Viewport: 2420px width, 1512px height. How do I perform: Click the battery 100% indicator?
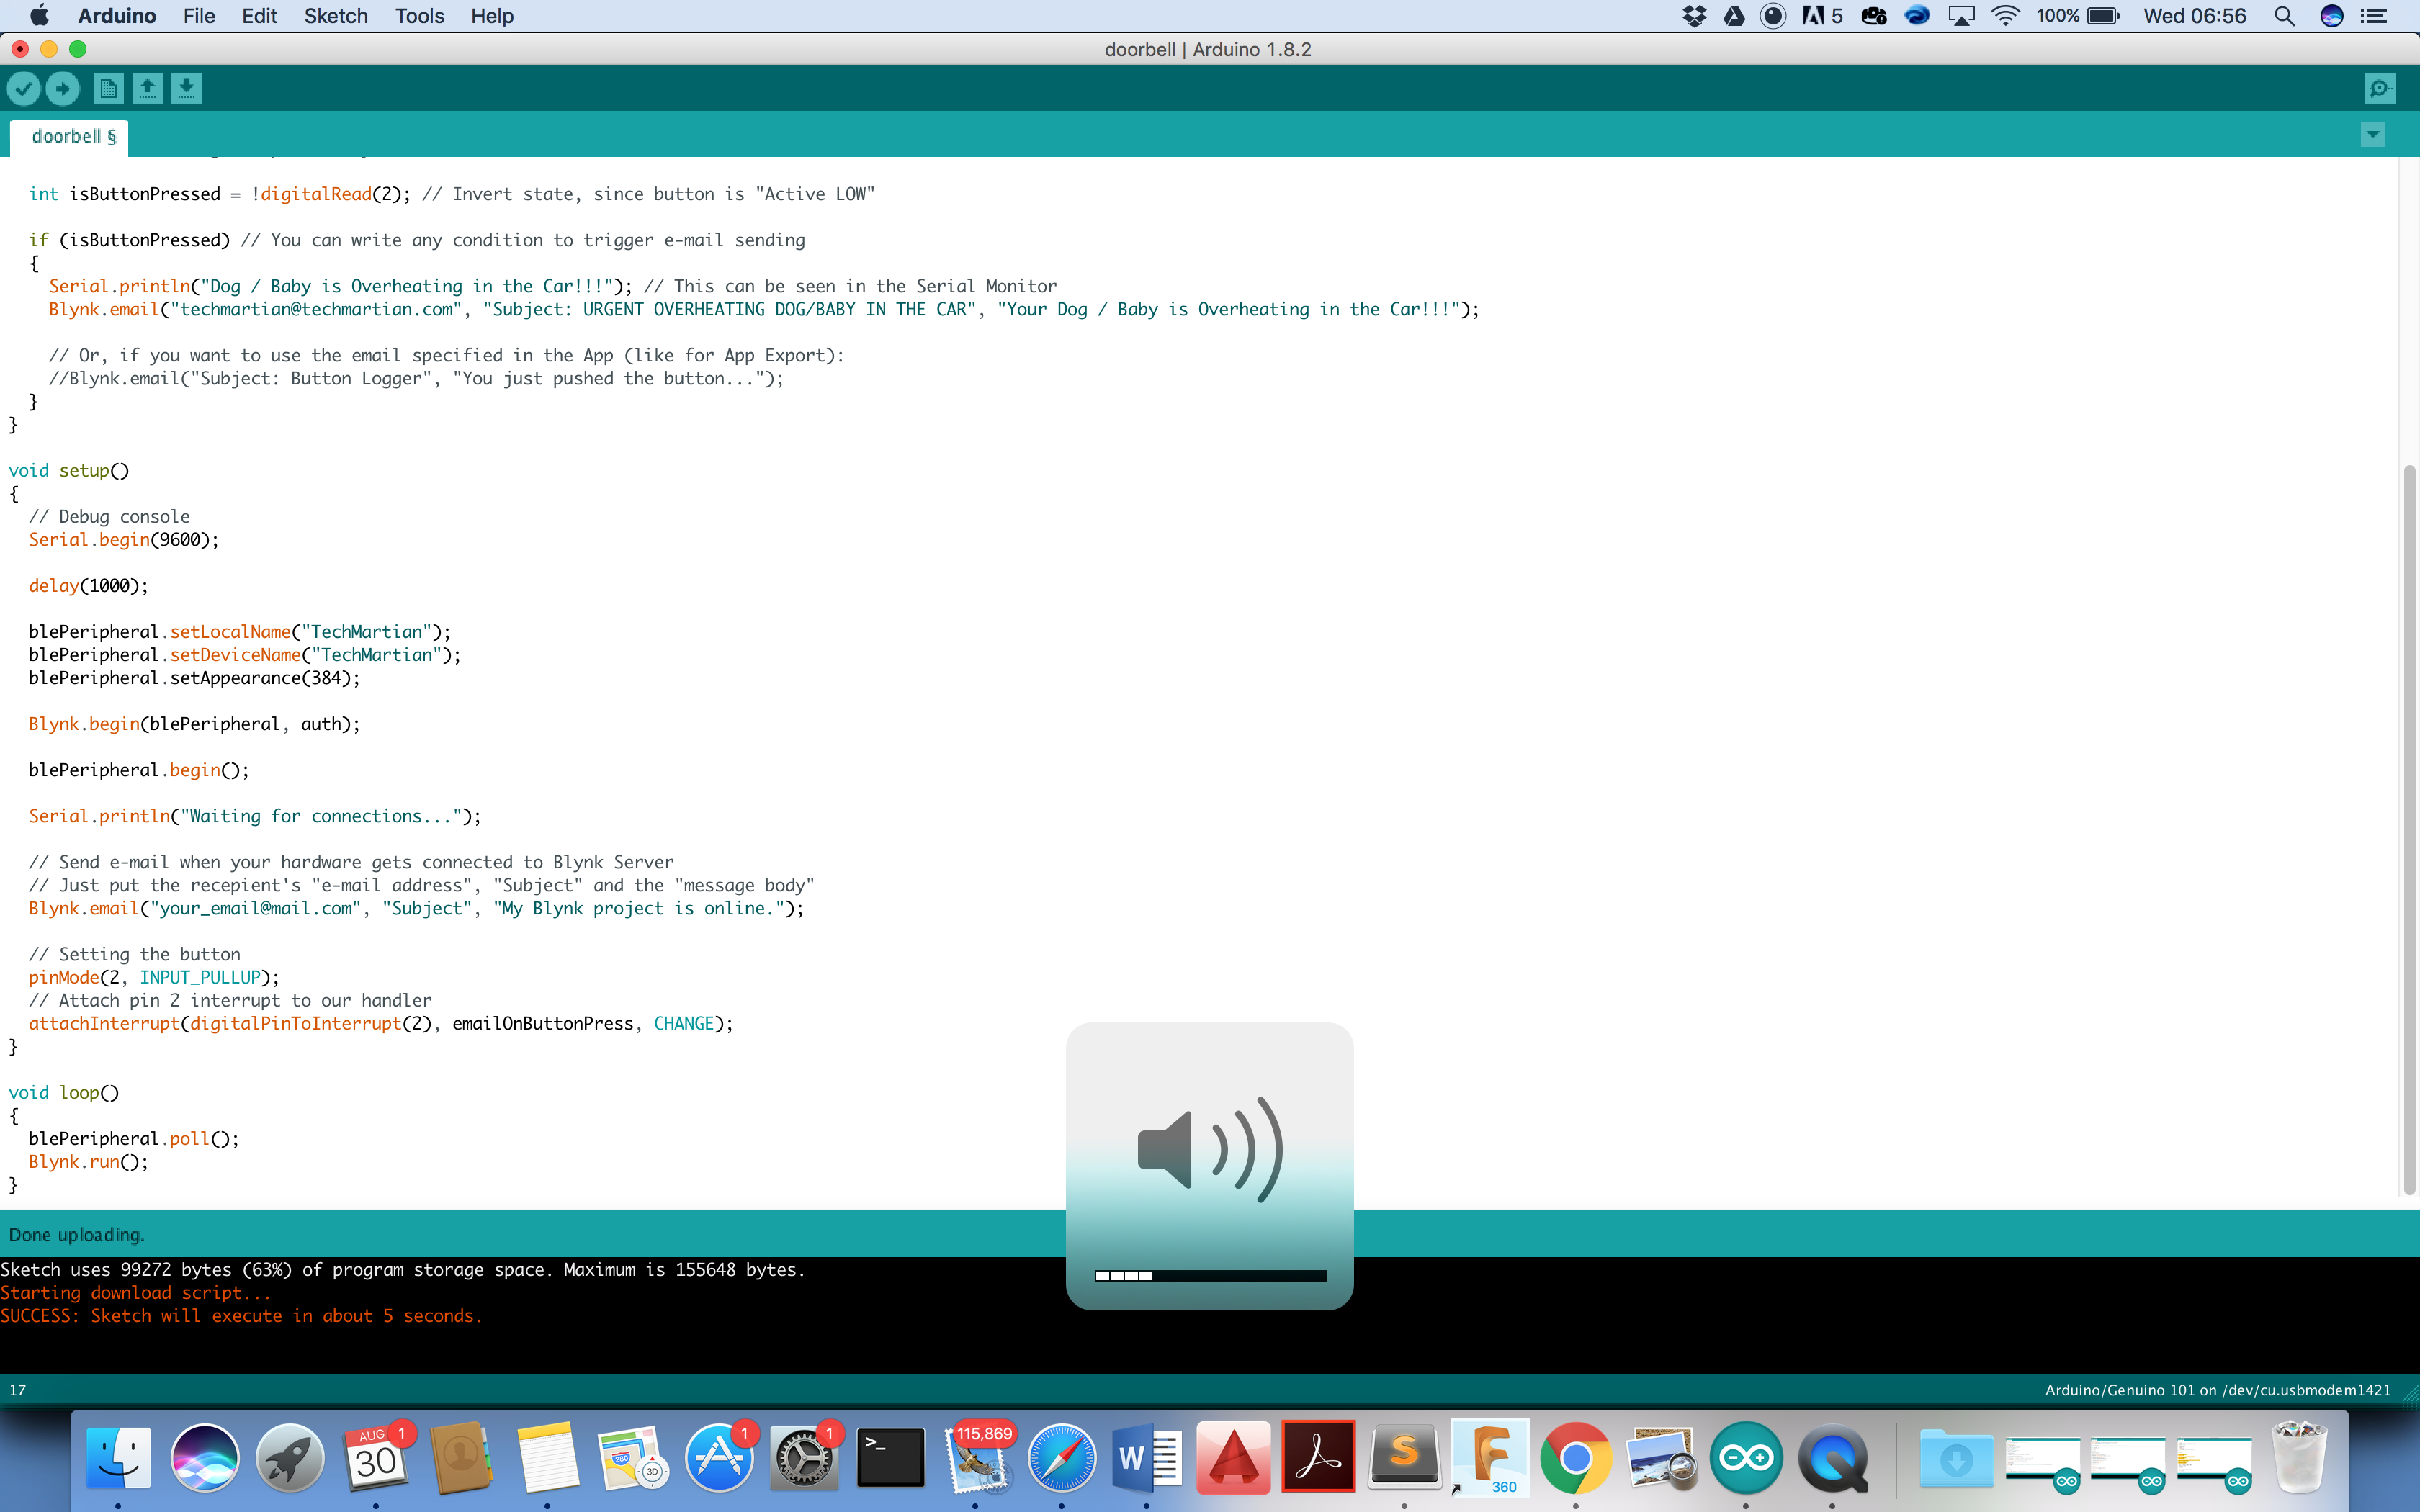(2078, 16)
